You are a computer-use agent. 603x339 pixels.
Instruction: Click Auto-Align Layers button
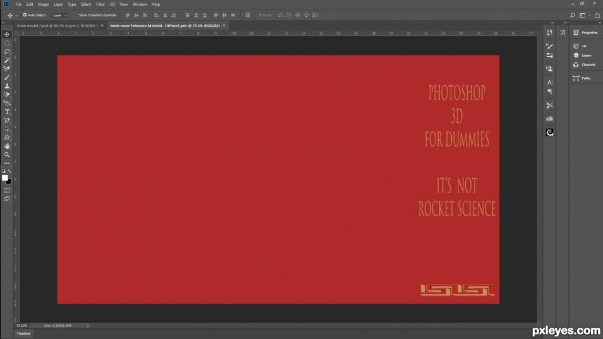coord(248,15)
